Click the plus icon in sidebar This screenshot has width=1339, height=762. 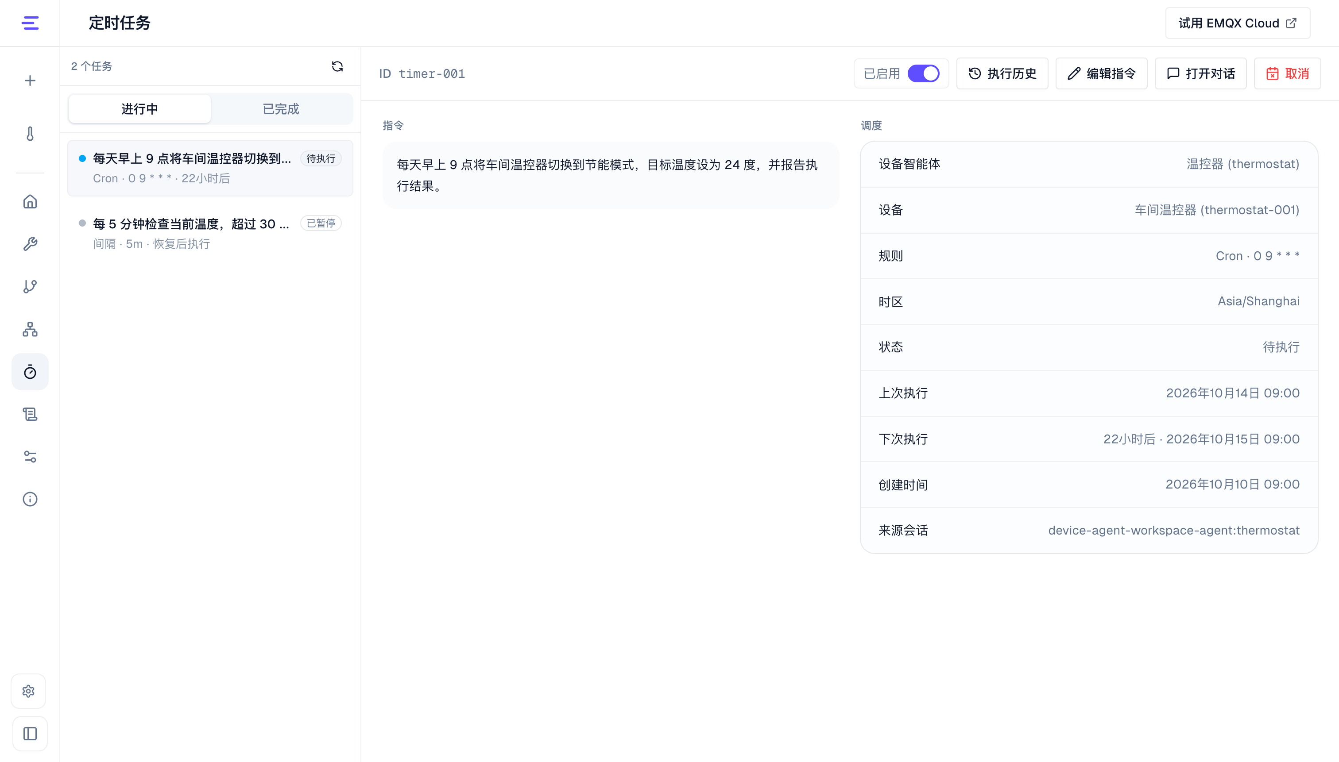point(30,81)
